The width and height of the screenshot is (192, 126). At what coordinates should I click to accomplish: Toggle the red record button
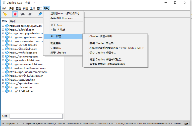pyautogui.click(x=15, y=14)
